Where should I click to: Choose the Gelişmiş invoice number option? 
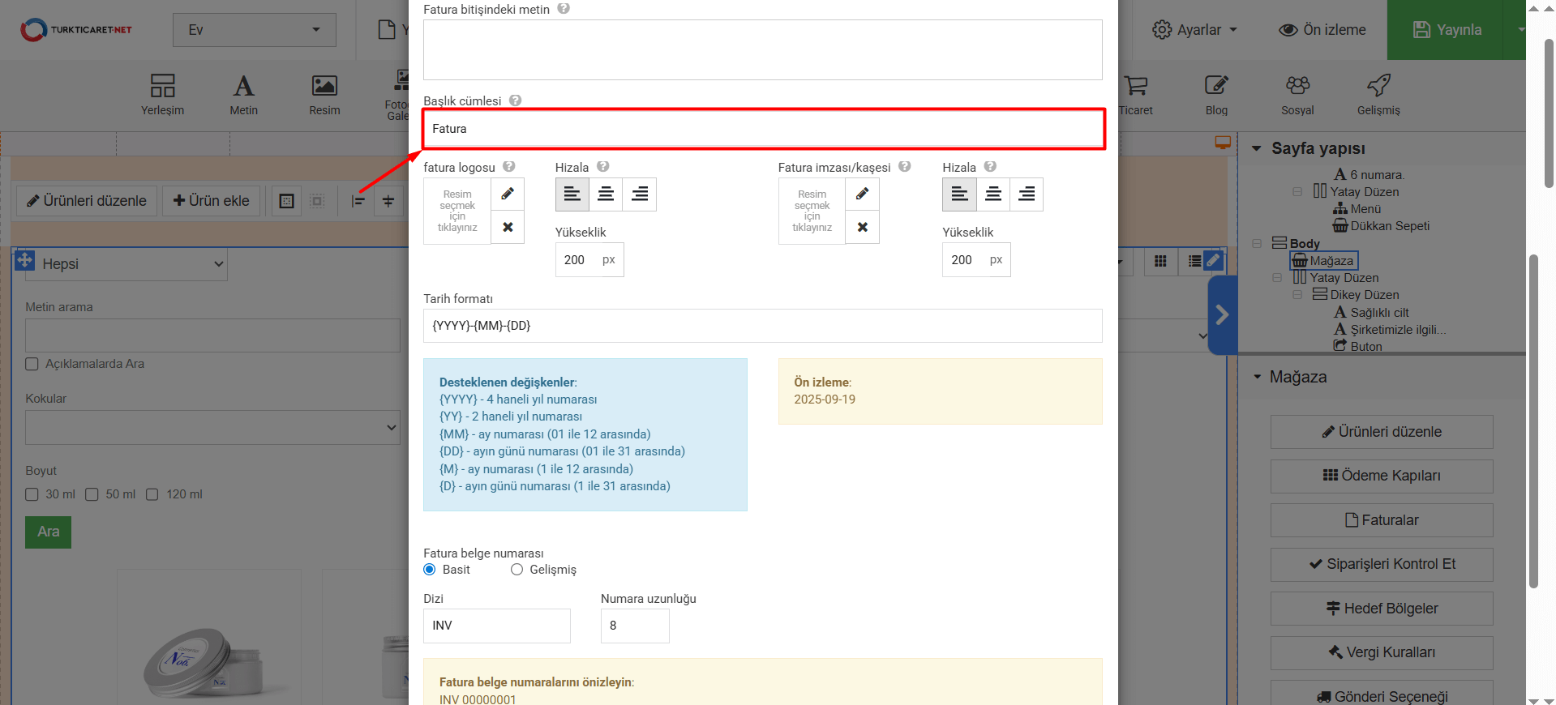pyautogui.click(x=517, y=570)
